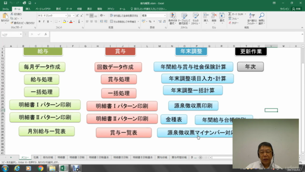Toggle wrap text for cell
Image resolution: width=305 pixels, height=172 pixels.
tap(124, 16)
